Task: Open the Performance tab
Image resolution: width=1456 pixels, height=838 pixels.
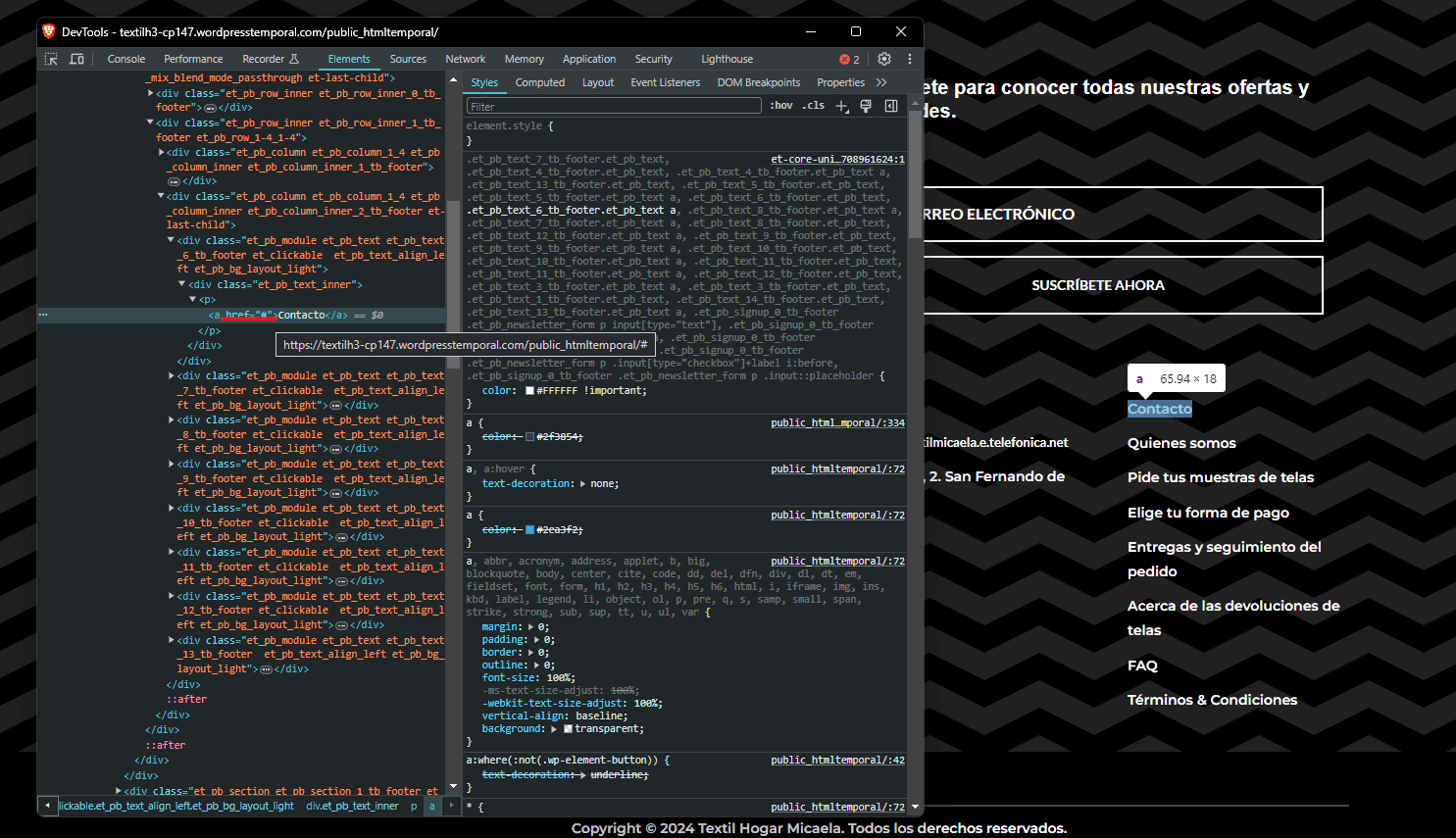Action: tap(193, 59)
